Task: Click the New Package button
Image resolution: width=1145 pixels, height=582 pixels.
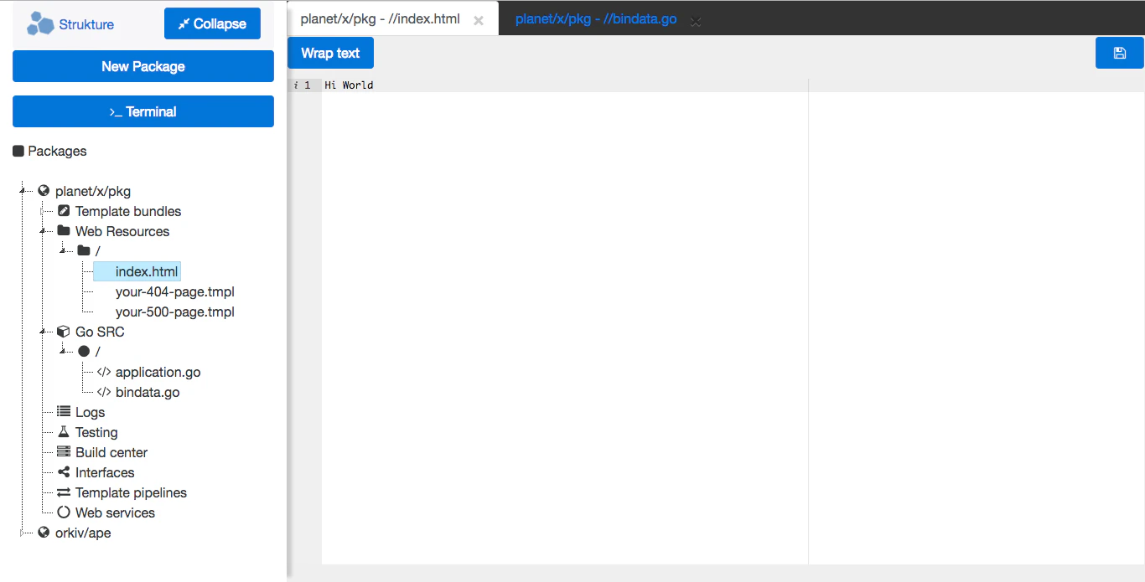Action: click(x=142, y=66)
